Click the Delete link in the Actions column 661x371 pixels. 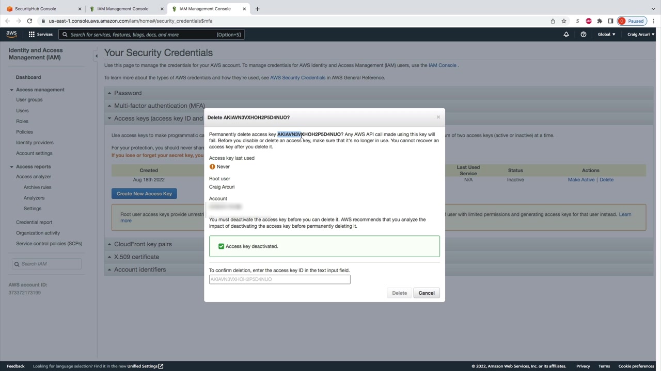click(606, 180)
